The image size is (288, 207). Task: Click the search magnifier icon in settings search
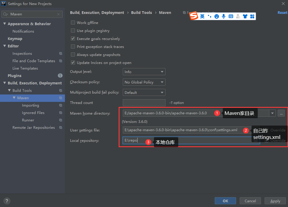(x=5, y=14)
